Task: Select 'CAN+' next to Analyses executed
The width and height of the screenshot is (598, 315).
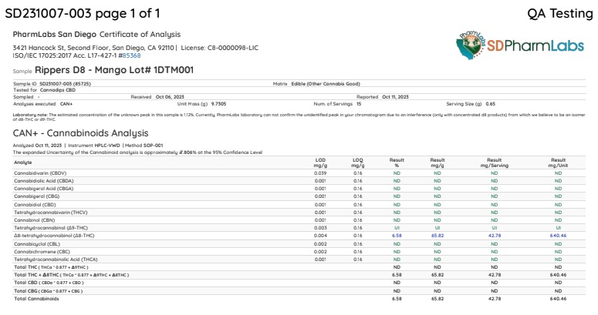Action: pyautogui.click(x=66, y=104)
